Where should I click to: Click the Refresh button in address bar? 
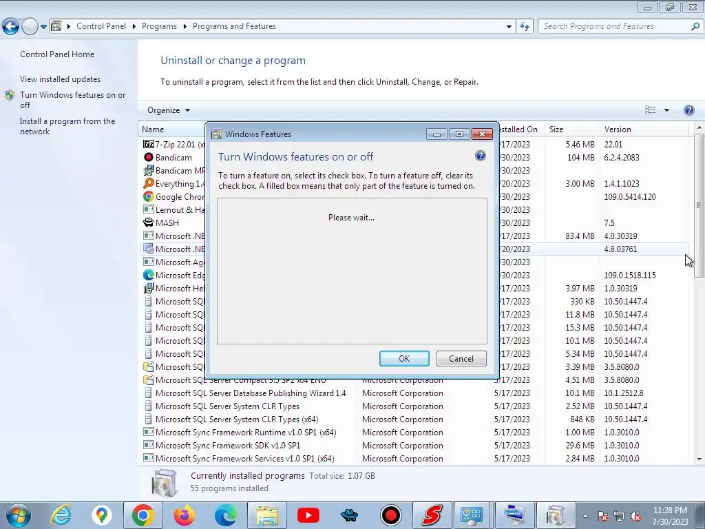tap(525, 27)
